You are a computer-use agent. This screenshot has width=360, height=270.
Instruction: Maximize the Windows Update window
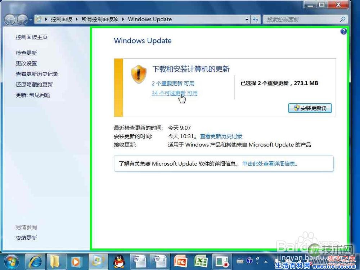point(321,4)
